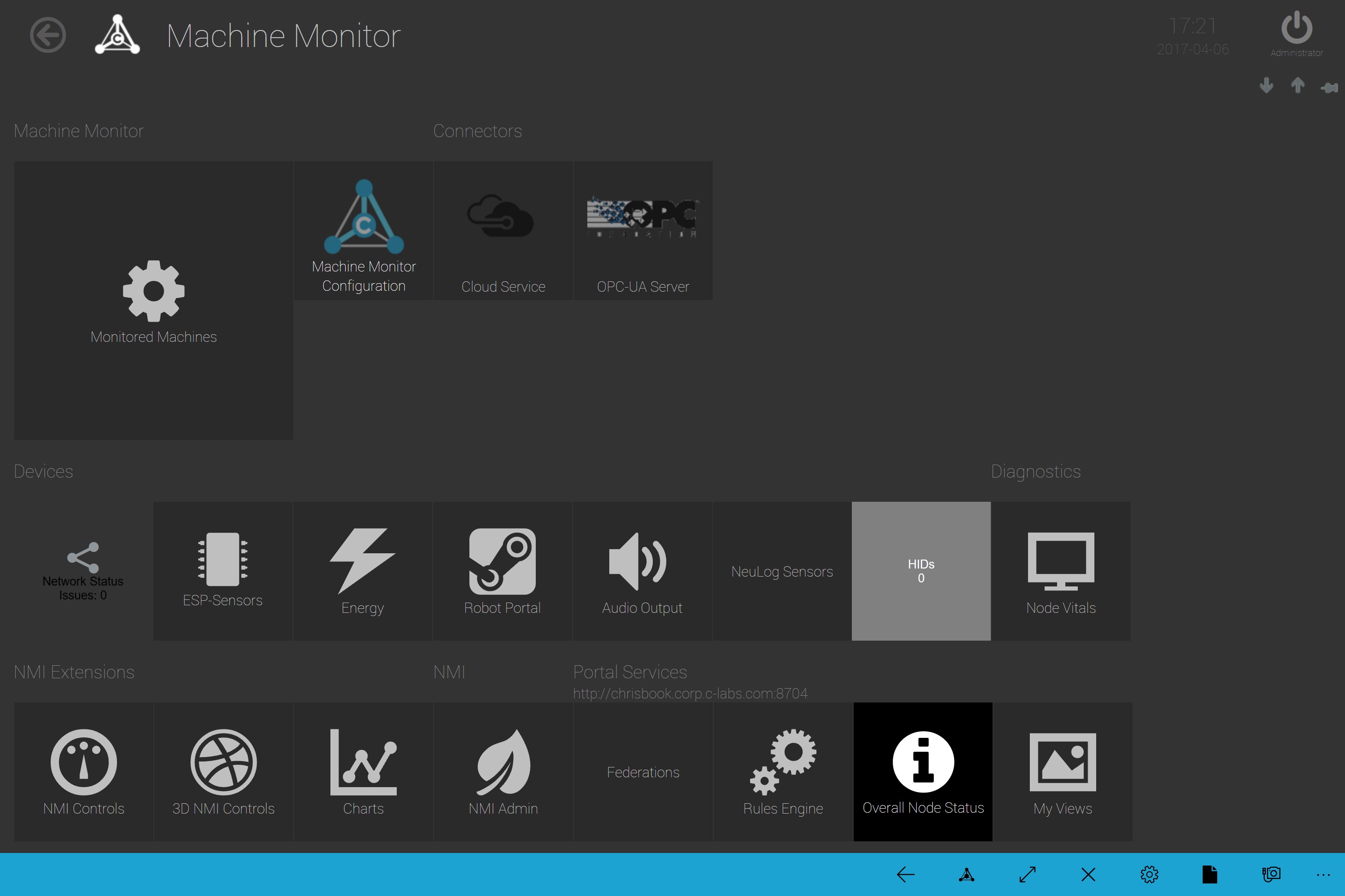
Task: Open the Monitored Machines gear tile
Action: coord(153,300)
